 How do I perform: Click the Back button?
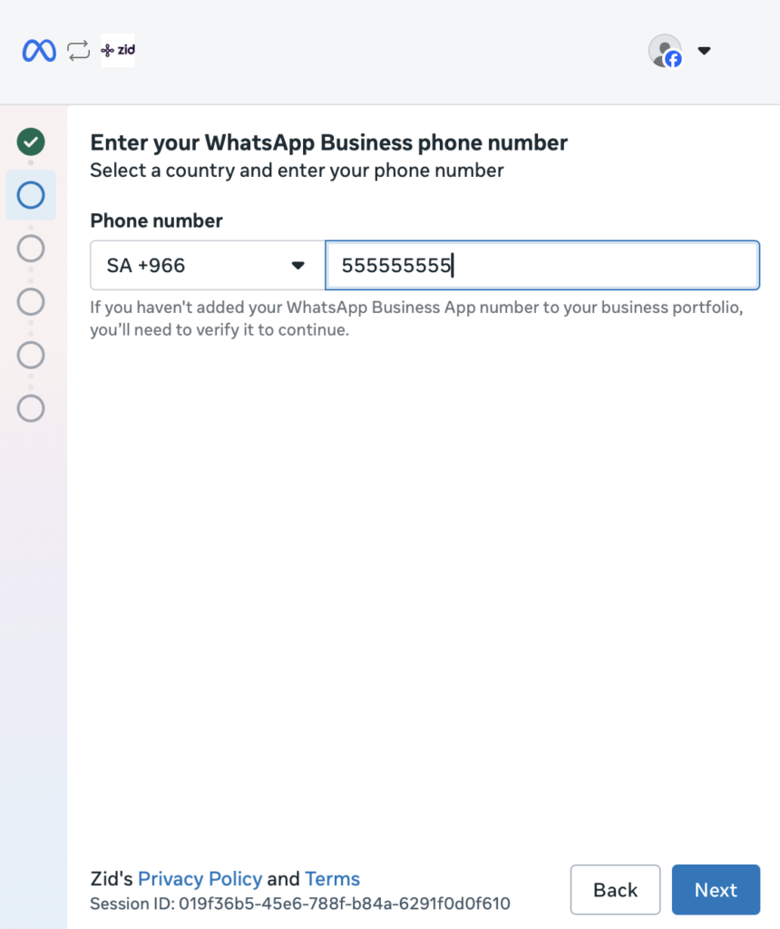tap(615, 889)
